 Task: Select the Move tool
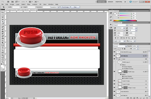pyautogui.click(x=3, y=12)
